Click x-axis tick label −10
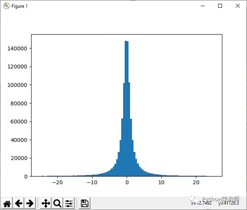 click(92, 182)
